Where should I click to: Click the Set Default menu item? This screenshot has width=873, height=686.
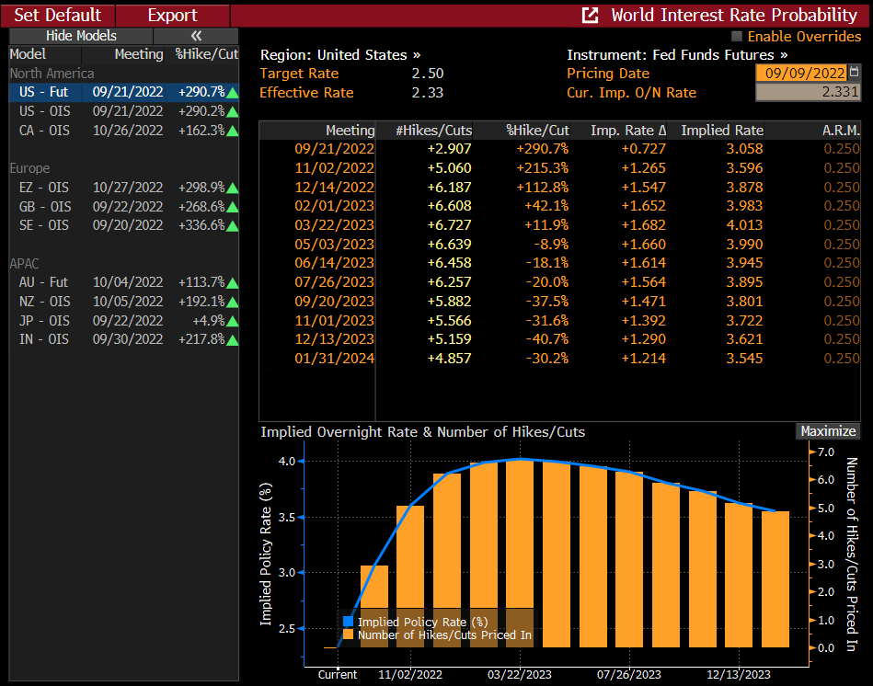tap(57, 16)
